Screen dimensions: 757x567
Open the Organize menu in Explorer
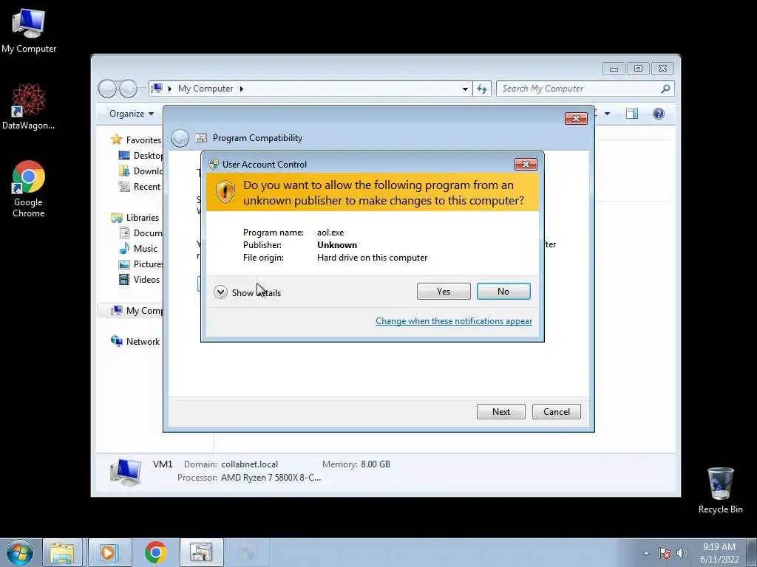[x=132, y=114]
